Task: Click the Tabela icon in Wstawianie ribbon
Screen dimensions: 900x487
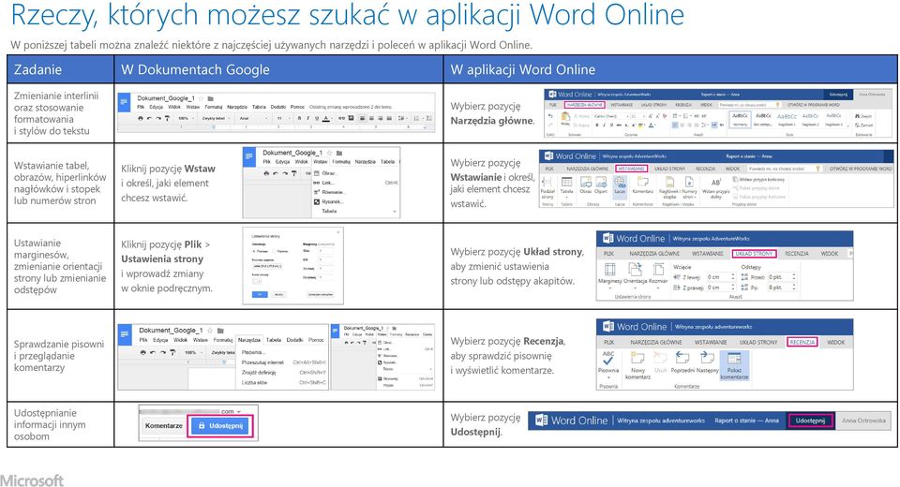Action: 566,183
